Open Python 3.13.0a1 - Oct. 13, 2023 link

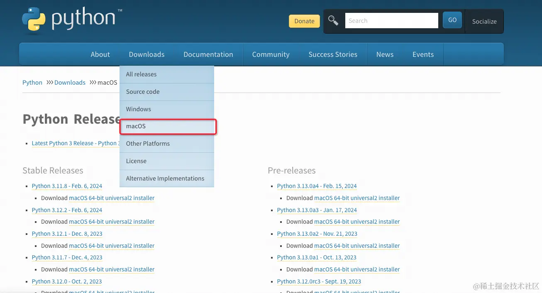317,257
